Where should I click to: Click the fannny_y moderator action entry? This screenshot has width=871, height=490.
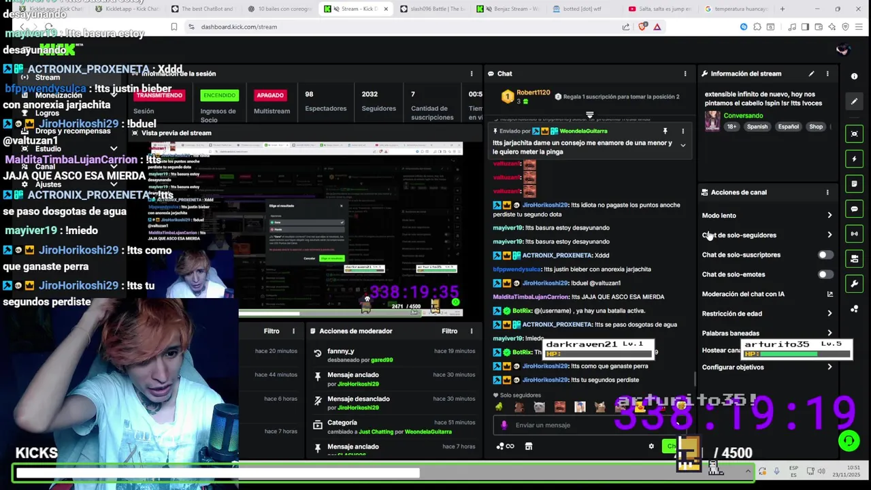click(x=395, y=355)
